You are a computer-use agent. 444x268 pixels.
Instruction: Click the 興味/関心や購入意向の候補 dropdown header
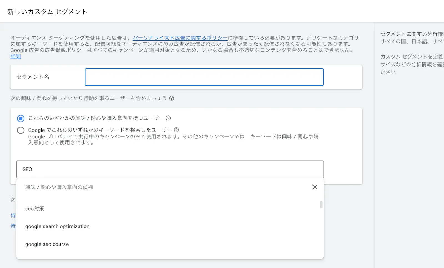[x=59, y=187]
